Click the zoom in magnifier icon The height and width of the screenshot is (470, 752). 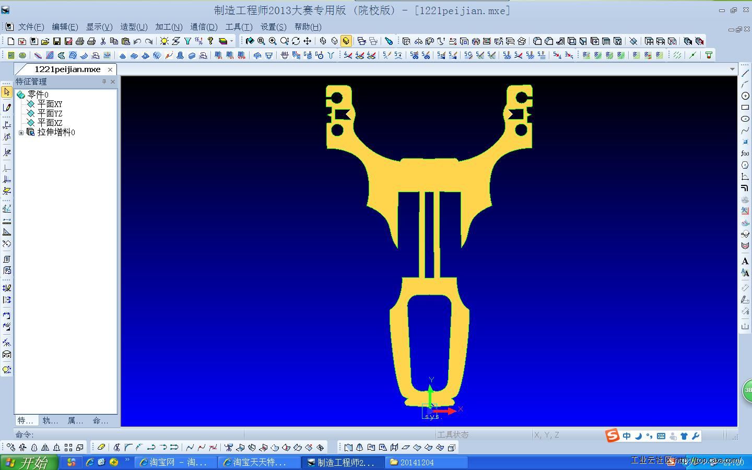[273, 41]
